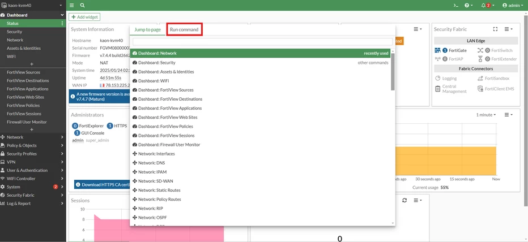Open the admin user menu
The width and height of the screenshot is (528, 242).
point(513,6)
